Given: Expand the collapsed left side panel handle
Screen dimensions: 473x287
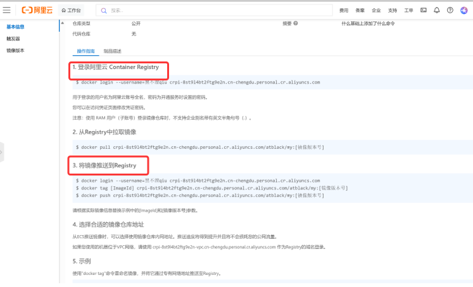Looking at the screenshot, I should [x=1, y=152].
